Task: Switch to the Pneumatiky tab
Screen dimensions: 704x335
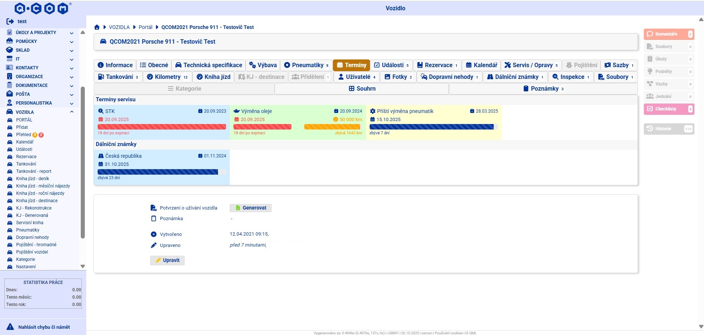Action: point(306,65)
